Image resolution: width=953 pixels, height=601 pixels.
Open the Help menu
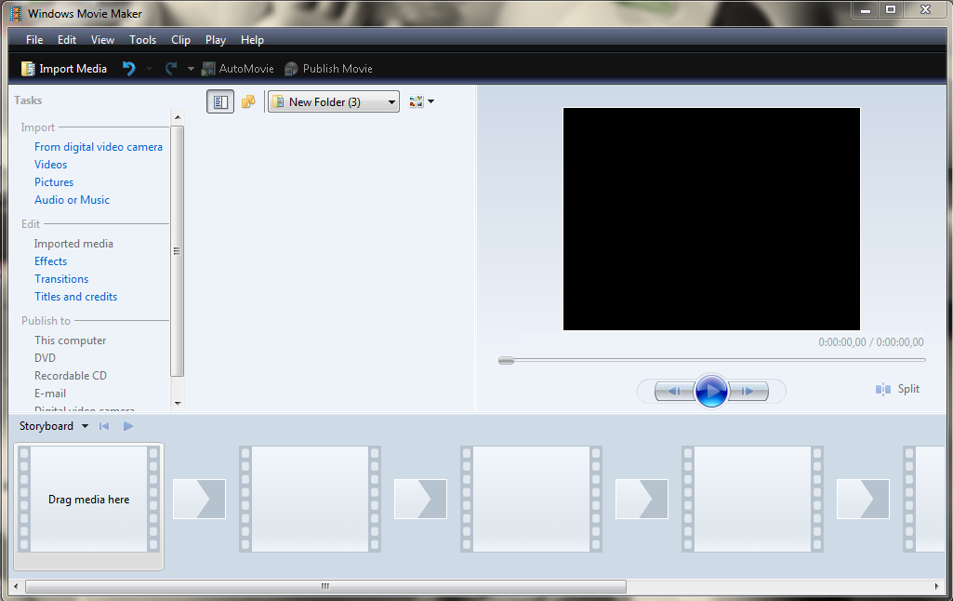[252, 39]
